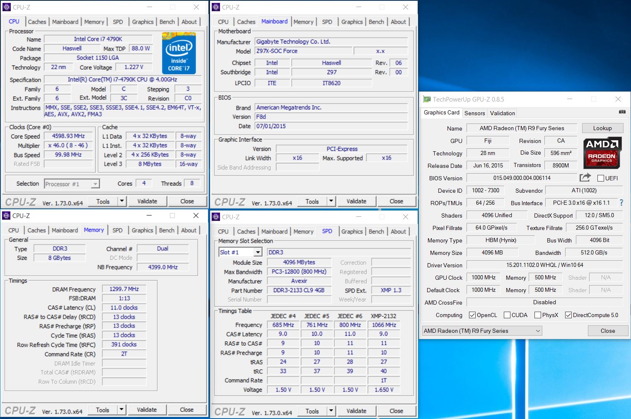Toggle the PhysX checkbox in GPU-Z

[x=538, y=315]
